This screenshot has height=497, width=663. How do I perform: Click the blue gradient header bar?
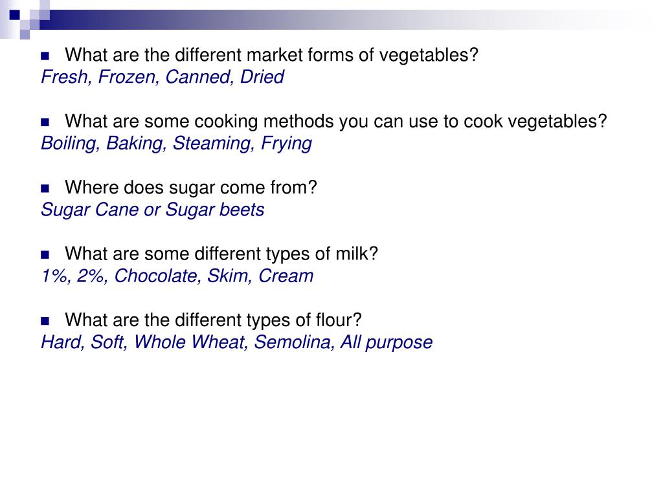[338, 19]
